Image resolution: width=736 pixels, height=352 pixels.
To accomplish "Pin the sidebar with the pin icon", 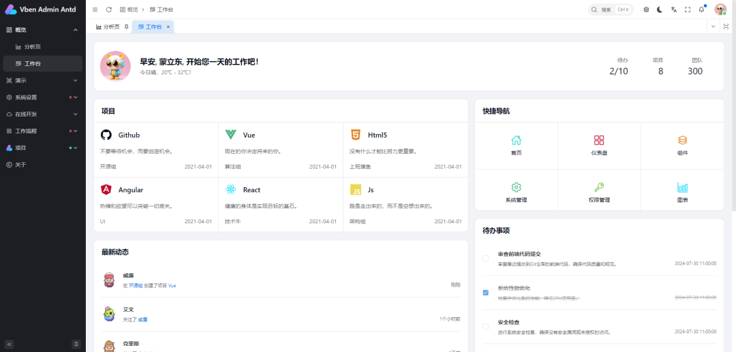I will coord(76,344).
